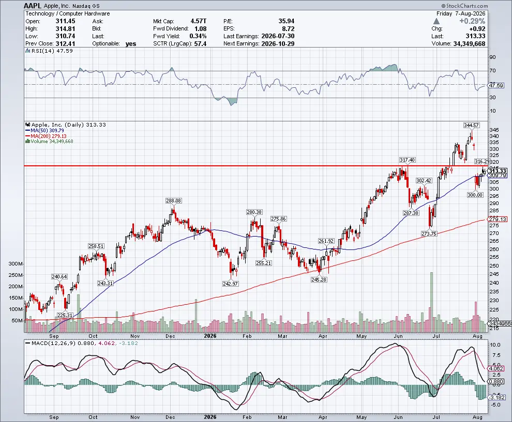Click the 316.29 price label
This screenshot has width=512, height=422.
pyautogui.click(x=482, y=162)
